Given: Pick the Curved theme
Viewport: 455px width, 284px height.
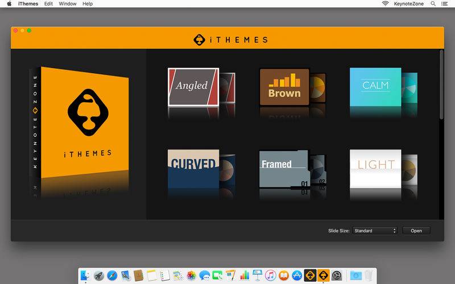Looking at the screenshot, I should click(193, 169).
